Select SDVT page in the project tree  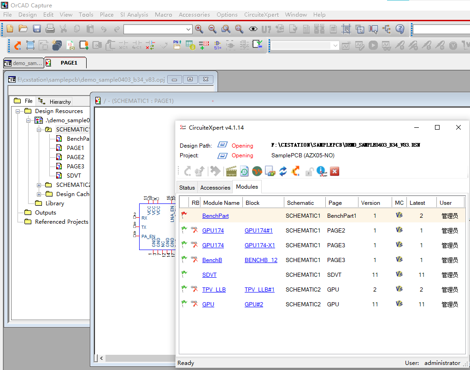(74, 176)
